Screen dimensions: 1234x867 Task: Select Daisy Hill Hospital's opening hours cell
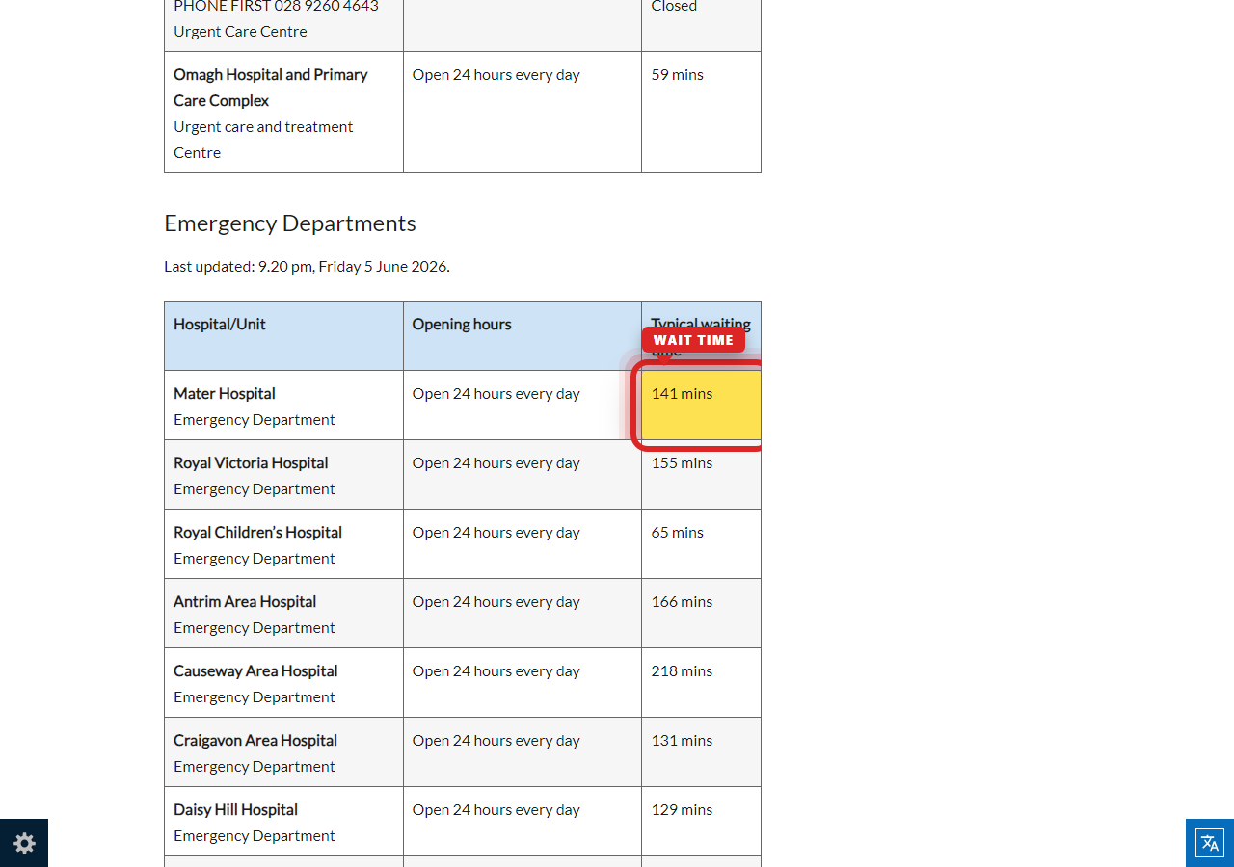523,821
